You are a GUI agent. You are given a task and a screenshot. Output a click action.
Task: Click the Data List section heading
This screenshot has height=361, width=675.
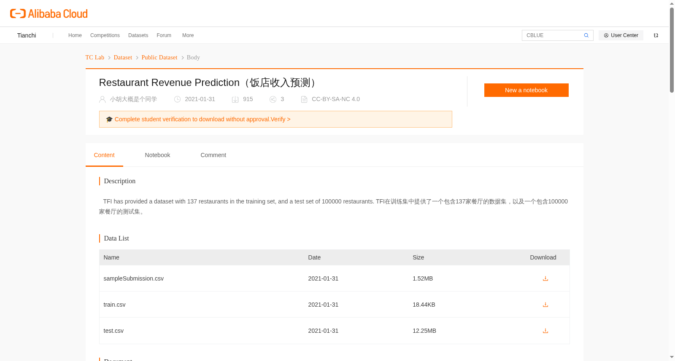click(x=116, y=238)
